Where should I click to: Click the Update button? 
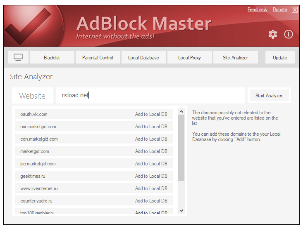pos(280,58)
